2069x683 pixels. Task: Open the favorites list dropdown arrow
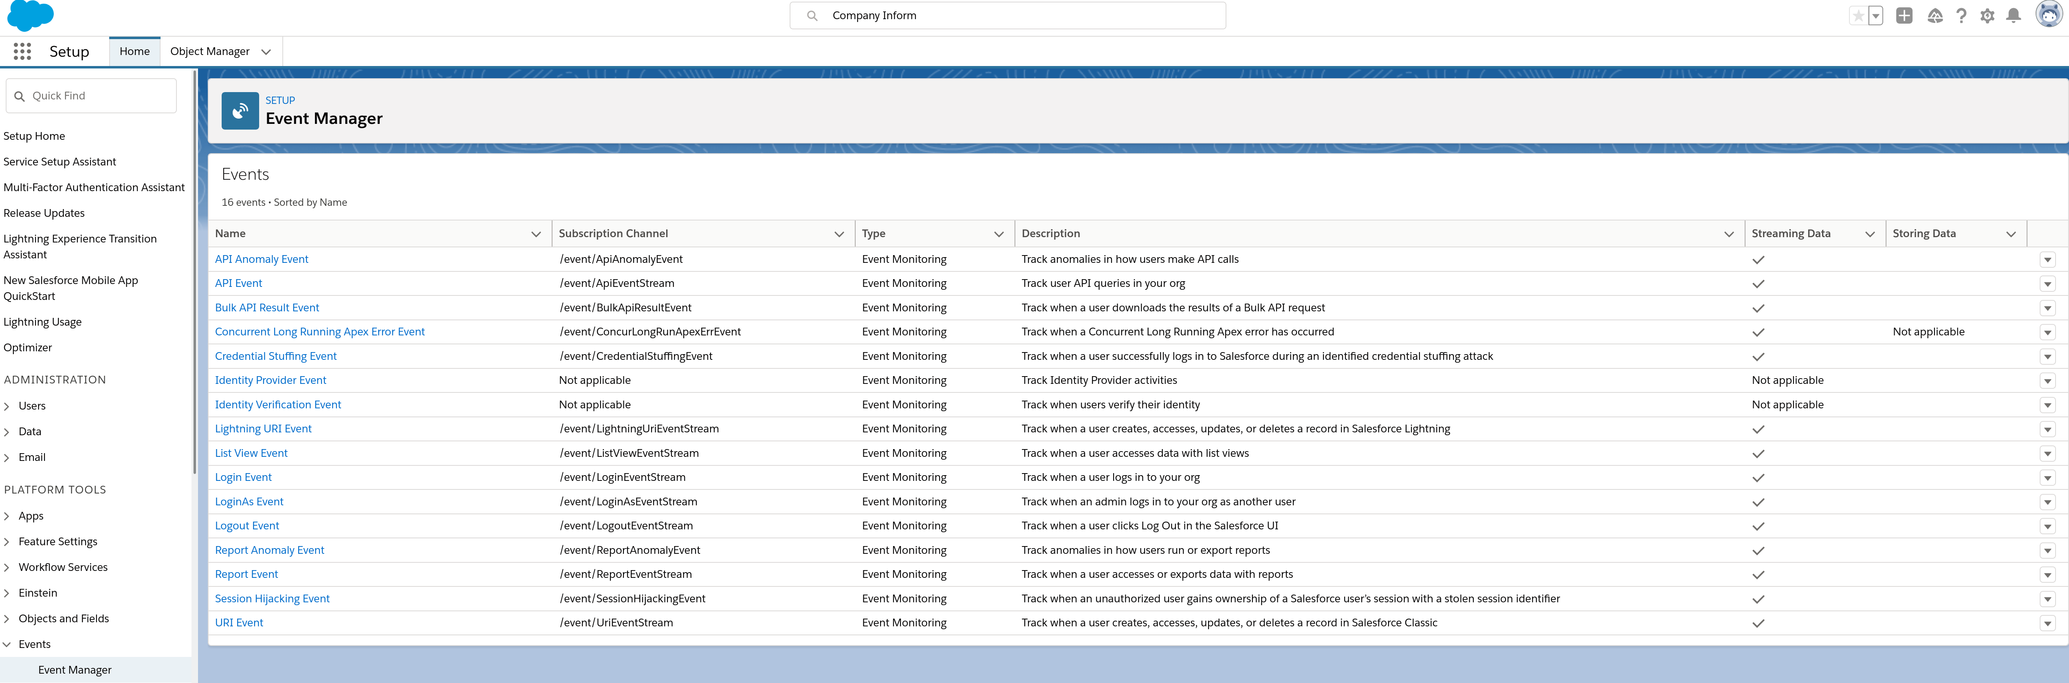[x=1875, y=16]
